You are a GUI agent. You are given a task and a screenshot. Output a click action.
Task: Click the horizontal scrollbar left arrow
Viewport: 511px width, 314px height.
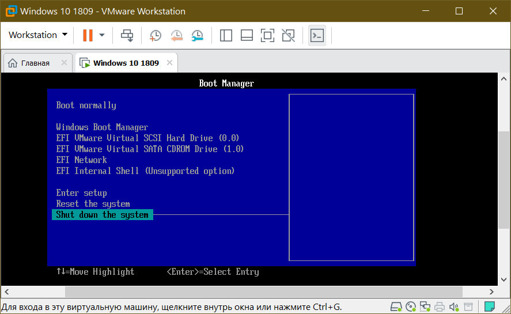pyautogui.click(x=6, y=292)
